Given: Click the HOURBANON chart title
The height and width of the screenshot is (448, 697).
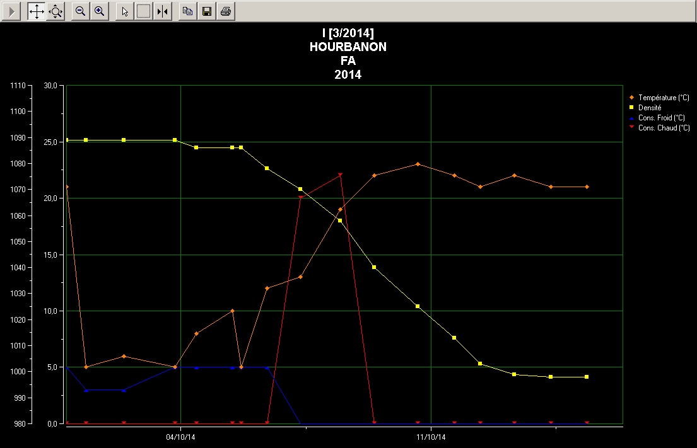Looking at the screenshot, I should [x=348, y=47].
